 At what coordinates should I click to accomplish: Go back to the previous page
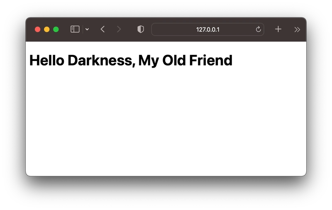pyautogui.click(x=103, y=29)
